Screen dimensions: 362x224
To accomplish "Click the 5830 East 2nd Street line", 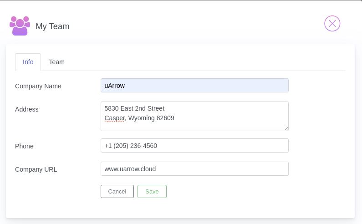I will tap(134, 108).
